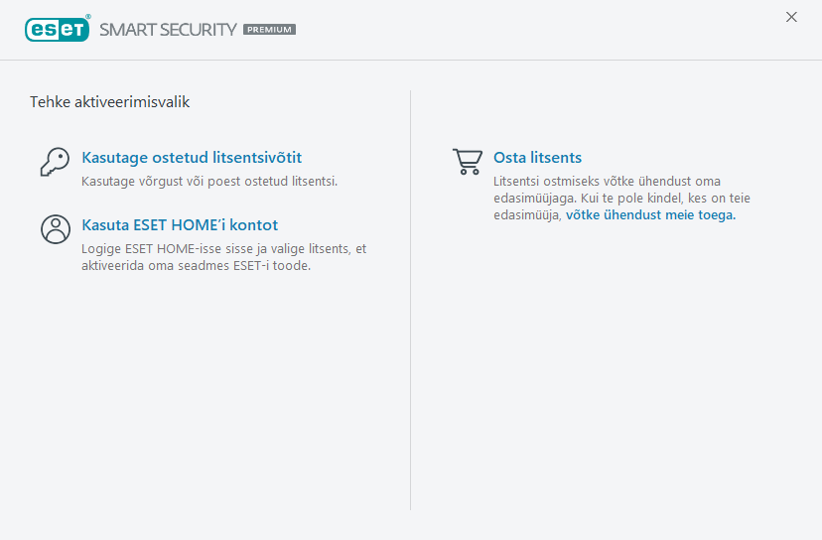This screenshot has height=540, width=822.
Task: Click the PREMIUM badge beside the product name
Action: pos(269,30)
